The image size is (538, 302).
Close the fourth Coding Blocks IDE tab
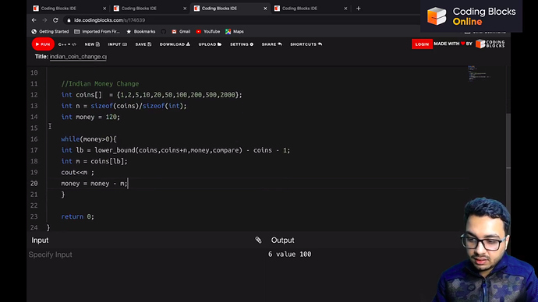pos(345,9)
